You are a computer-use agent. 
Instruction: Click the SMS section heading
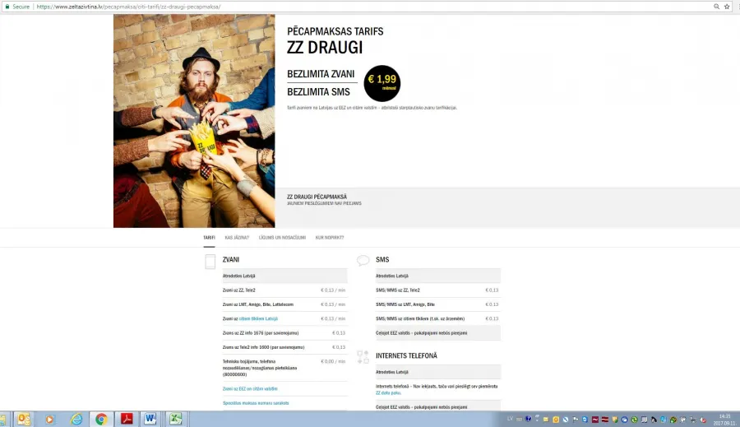(x=382, y=259)
